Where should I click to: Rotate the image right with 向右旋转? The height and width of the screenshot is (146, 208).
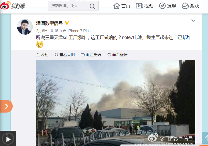tap(117, 55)
